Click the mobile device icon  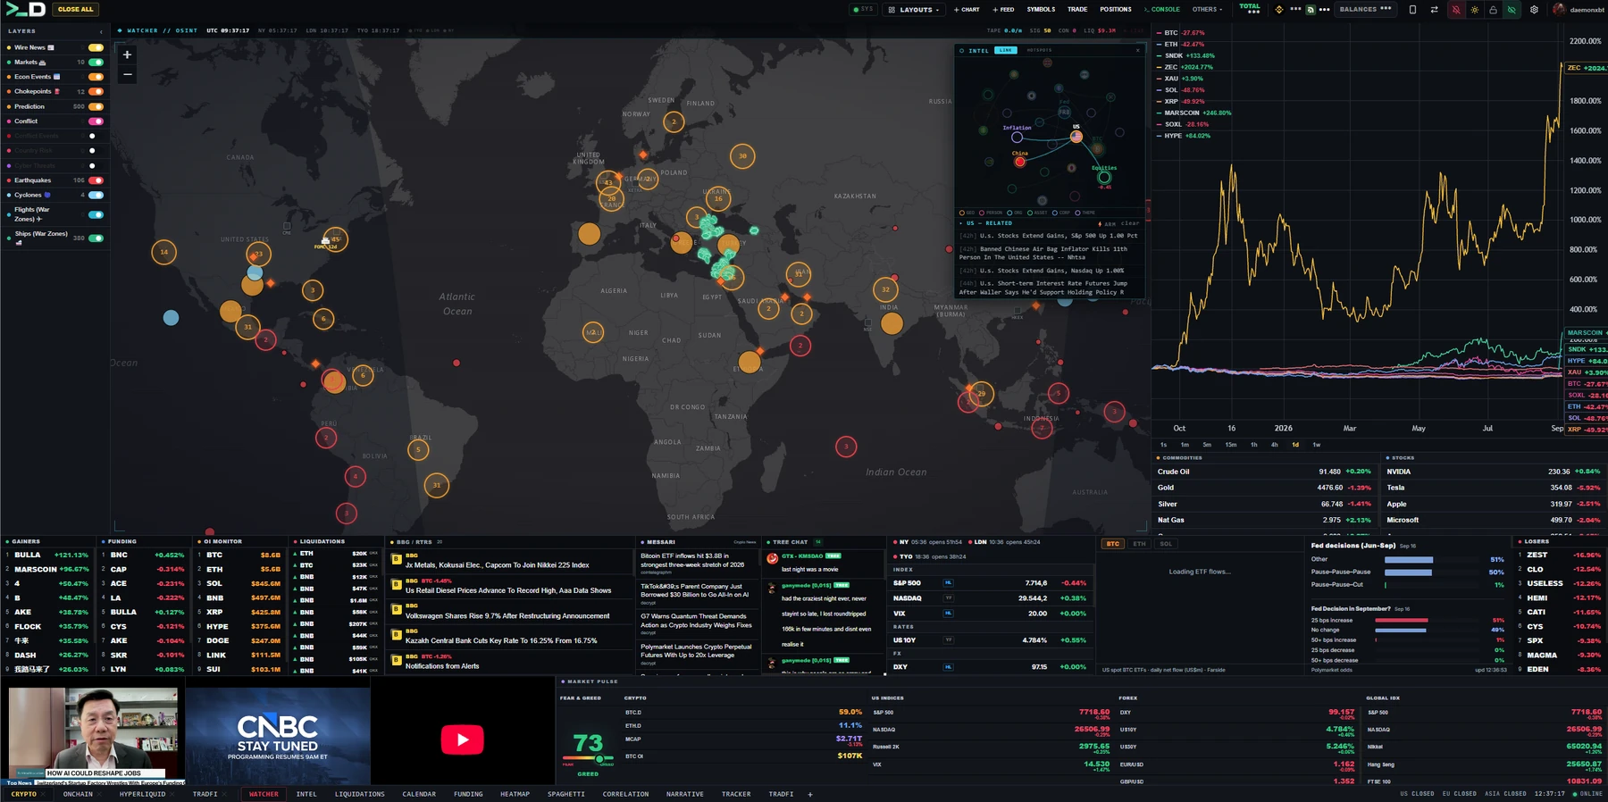click(1412, 10)
